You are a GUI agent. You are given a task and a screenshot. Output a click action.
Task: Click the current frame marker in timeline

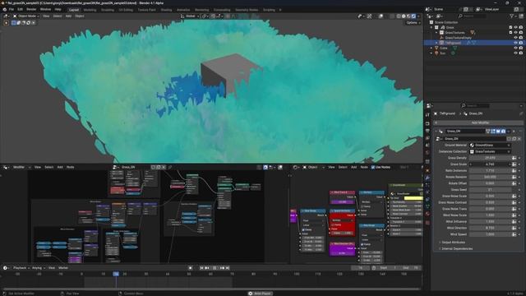tap(116, 274)
